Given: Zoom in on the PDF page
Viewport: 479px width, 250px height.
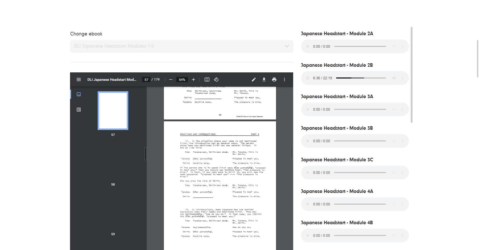Looking at the screenshot, I should tap(193, 80).
